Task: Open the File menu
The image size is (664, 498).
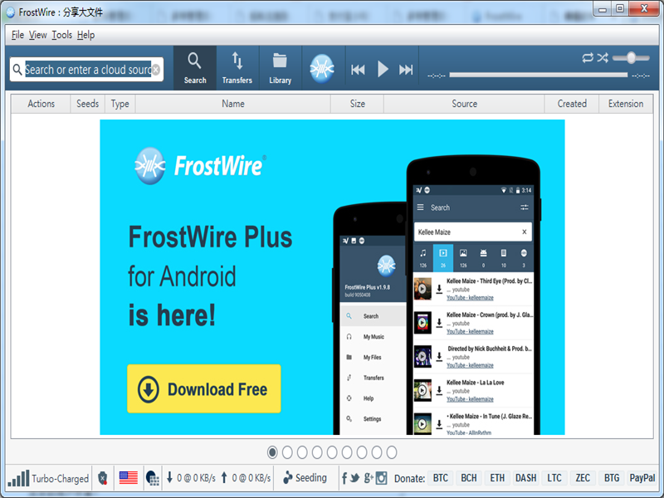Action: coord(17,35)
